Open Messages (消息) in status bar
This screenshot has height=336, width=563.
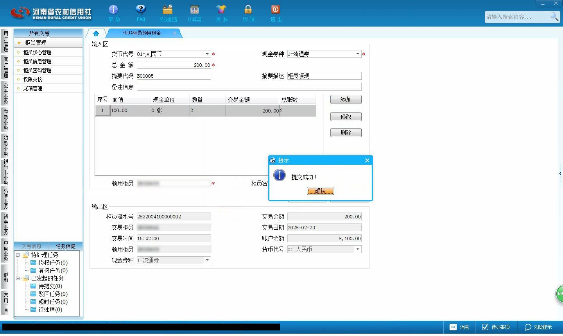tap(459, 327)
